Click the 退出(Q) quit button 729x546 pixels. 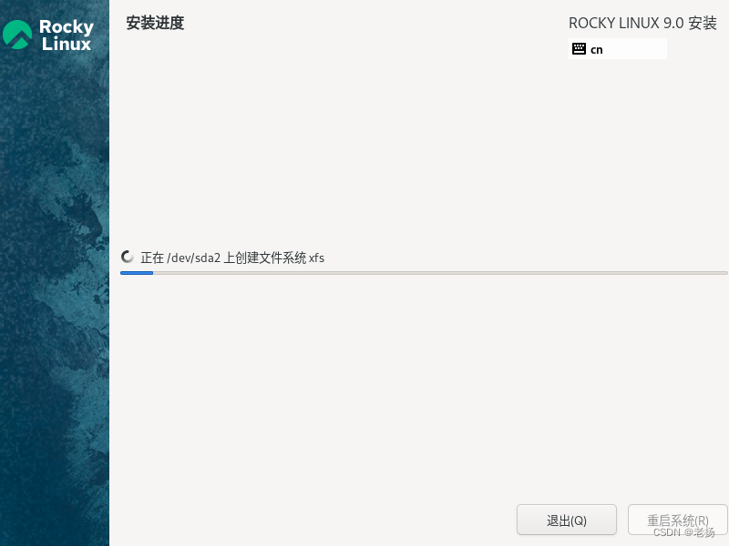566,520
